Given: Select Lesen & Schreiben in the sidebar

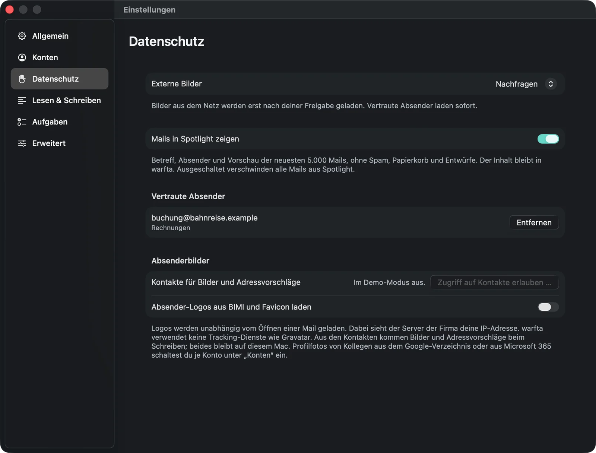Looking at the screenshot, I should click(x=60, y=101).
